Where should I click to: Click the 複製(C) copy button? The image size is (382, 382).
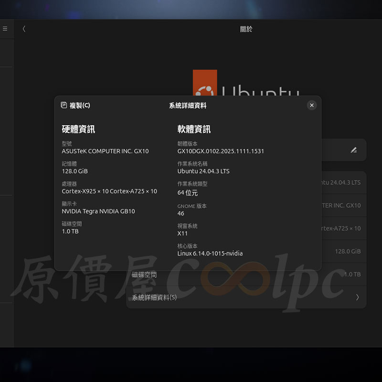75,106
